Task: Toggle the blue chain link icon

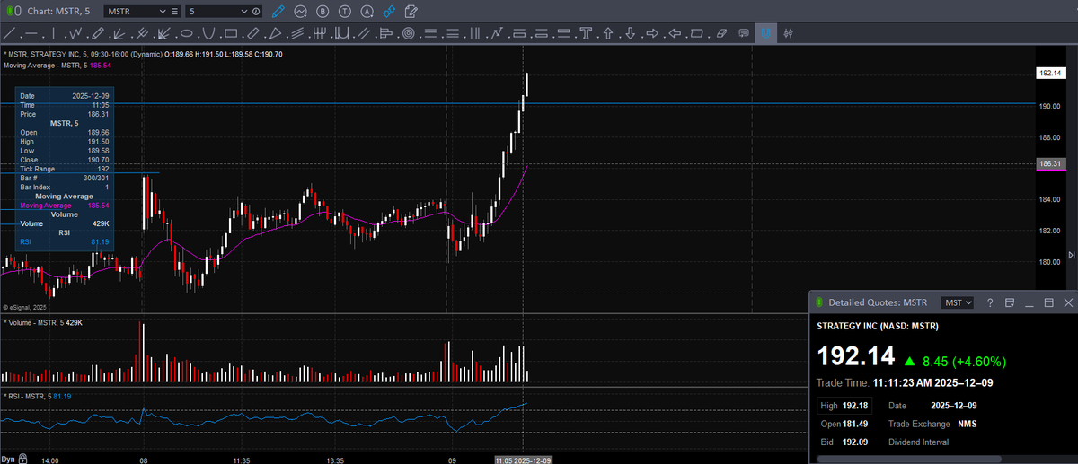Action: point(389,11)
